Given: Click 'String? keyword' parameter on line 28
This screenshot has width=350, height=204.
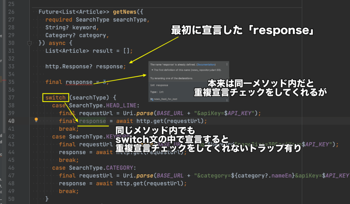Looking at the screenshot, I should pyautogui.click(x=71, y=27).
